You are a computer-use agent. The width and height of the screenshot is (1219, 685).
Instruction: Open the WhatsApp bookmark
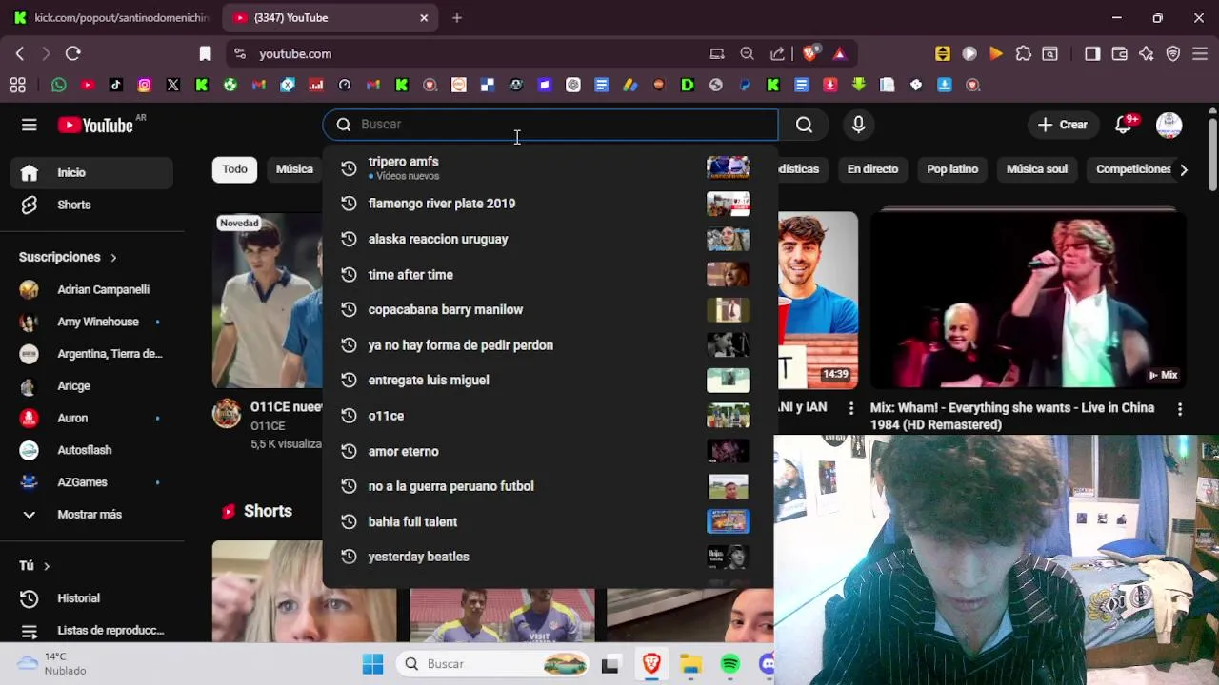point(59,85)
